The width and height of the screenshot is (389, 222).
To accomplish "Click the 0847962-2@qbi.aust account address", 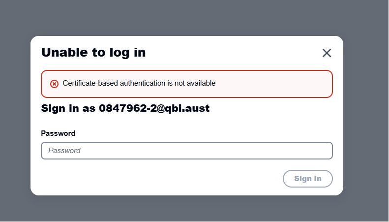I will 154,108.
